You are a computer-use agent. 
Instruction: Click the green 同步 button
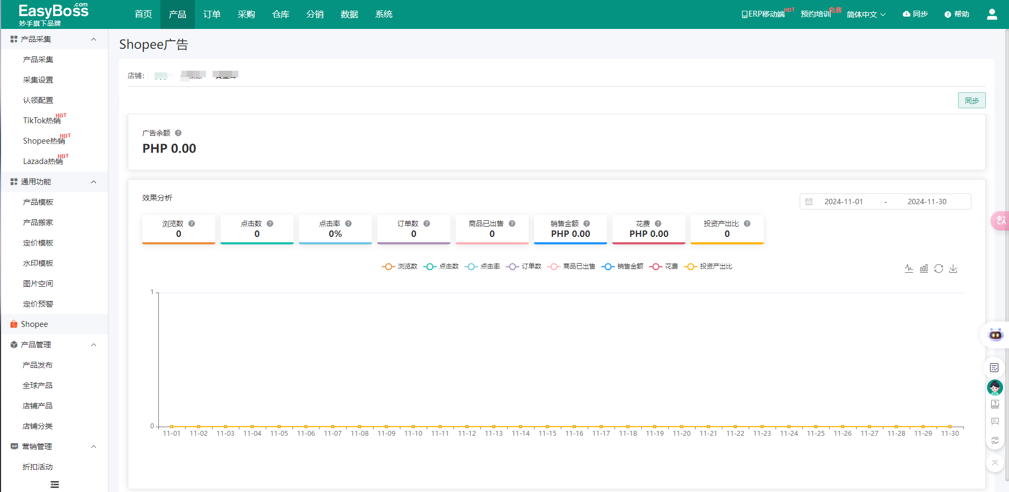[971, 100]
